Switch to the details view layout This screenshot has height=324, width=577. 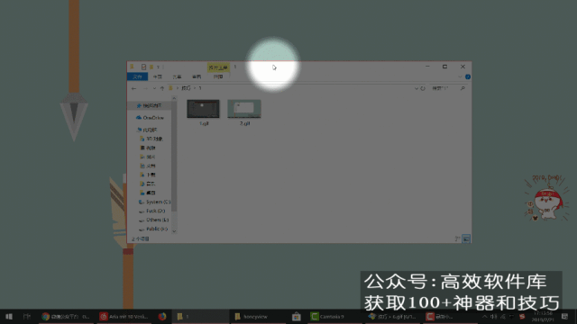click(x=458, y=239)
